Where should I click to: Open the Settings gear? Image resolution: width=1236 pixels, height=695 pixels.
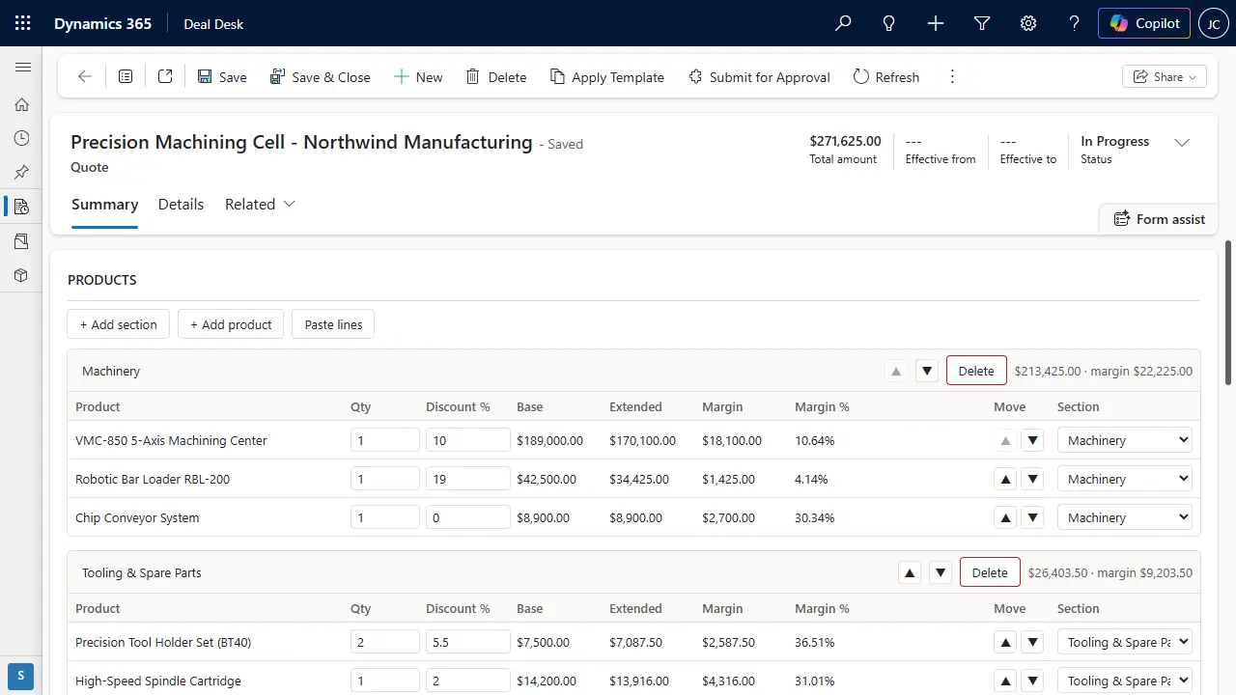[x=1028, y=23]
